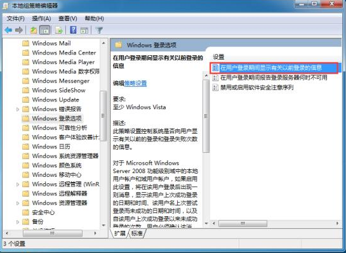
Task: Open the 帮助(H) menu
Action: click(x=94, y=18)
